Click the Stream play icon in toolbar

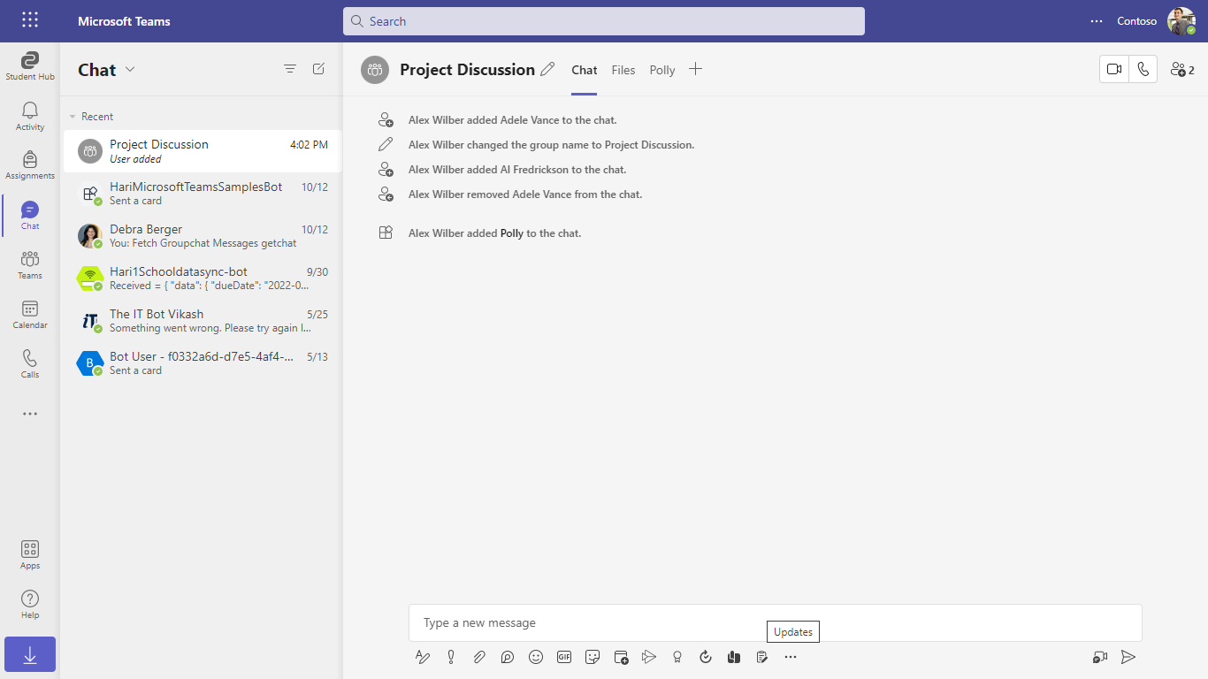(649, 657)
